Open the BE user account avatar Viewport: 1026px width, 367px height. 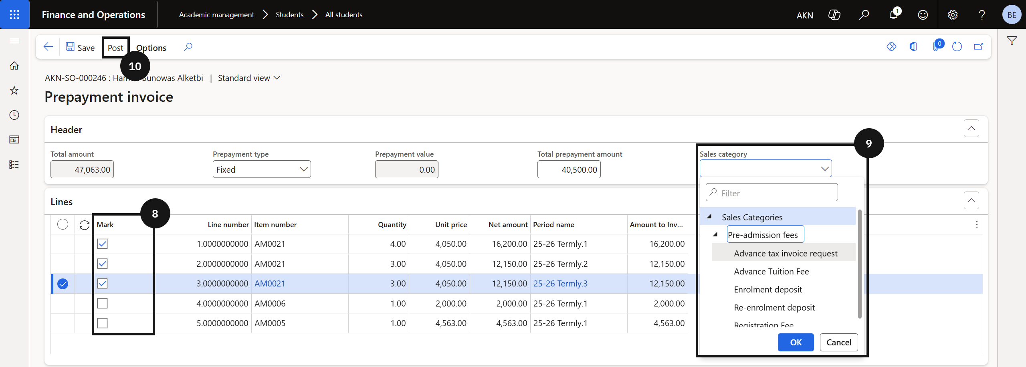(1012, 15)
